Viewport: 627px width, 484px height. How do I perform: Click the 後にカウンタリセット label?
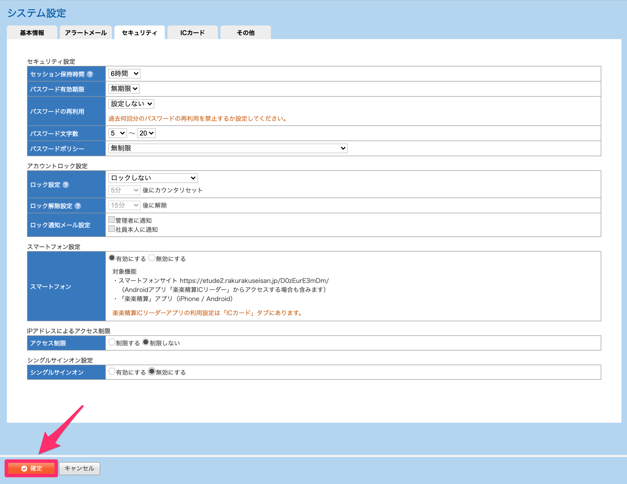172,190
